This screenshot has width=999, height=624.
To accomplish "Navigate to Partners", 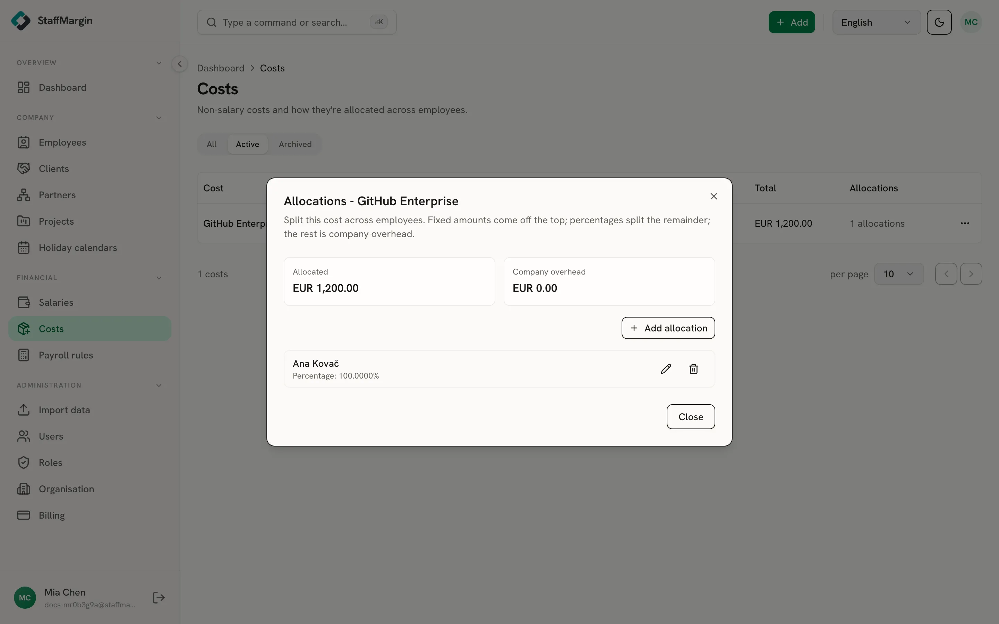I will click(89, 195).
